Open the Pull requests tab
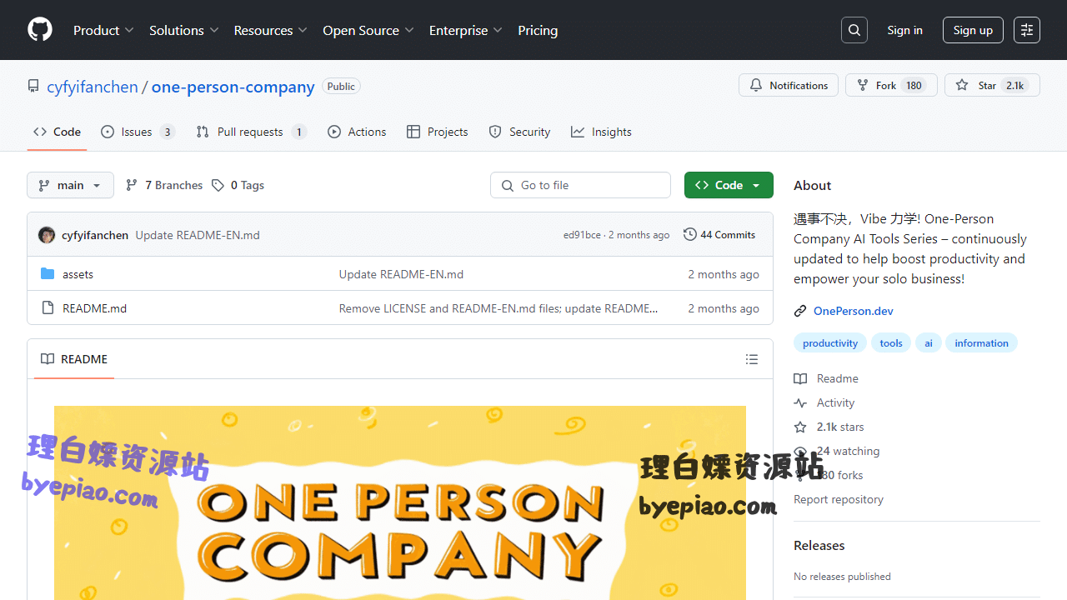 (252, 132)
